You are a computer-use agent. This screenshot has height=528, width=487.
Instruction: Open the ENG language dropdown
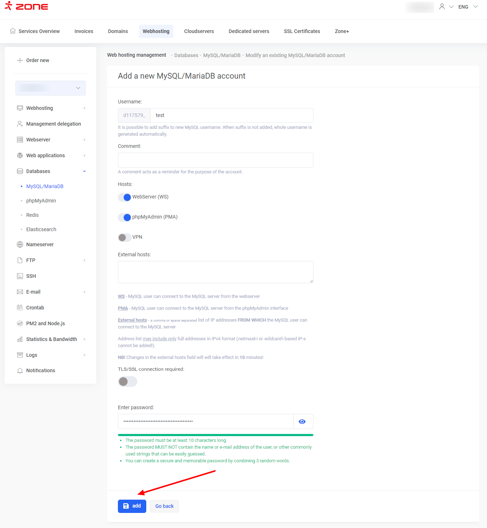(468, 7)
